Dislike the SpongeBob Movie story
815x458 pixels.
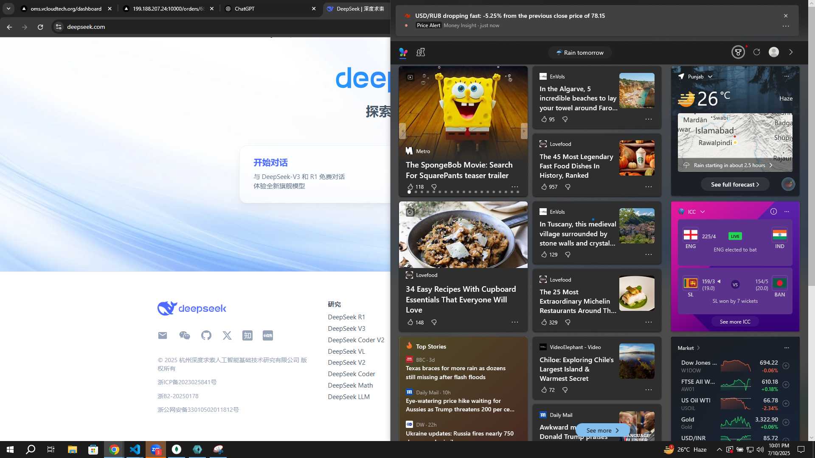(434, 187)
